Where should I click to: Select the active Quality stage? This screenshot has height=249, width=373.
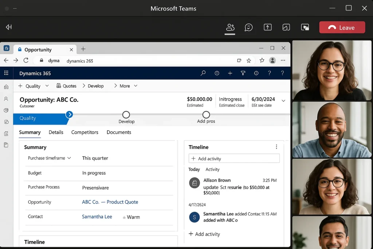40,118
